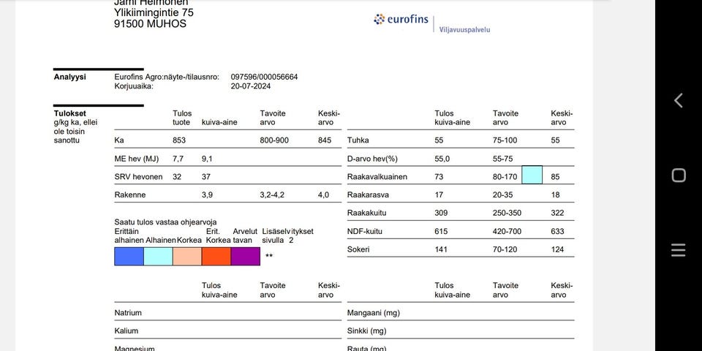Click Raakakuitu result value 309

pos(441,213)
